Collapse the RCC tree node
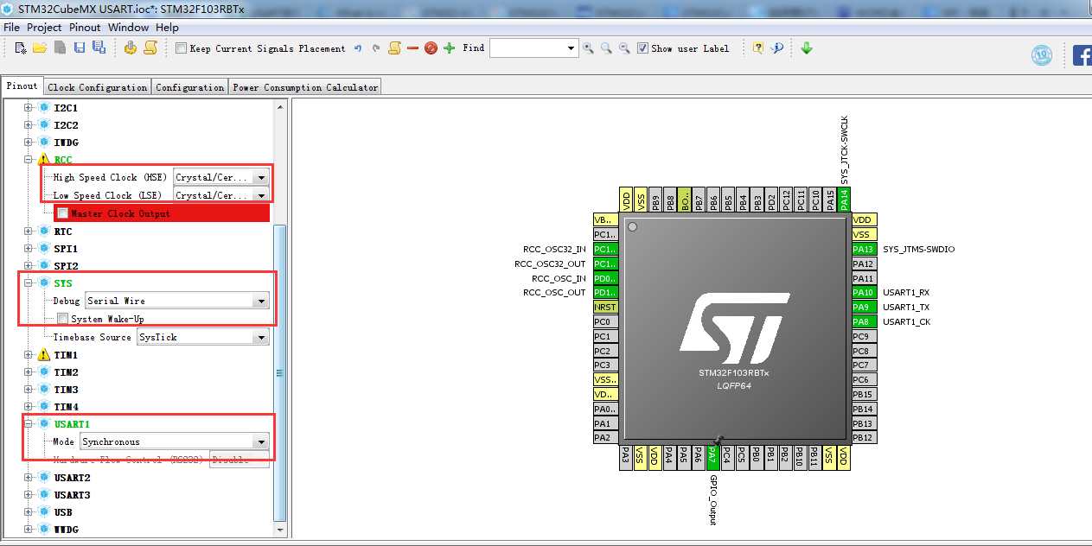Viewport: 1092px width, 546px height. [29, 160]
